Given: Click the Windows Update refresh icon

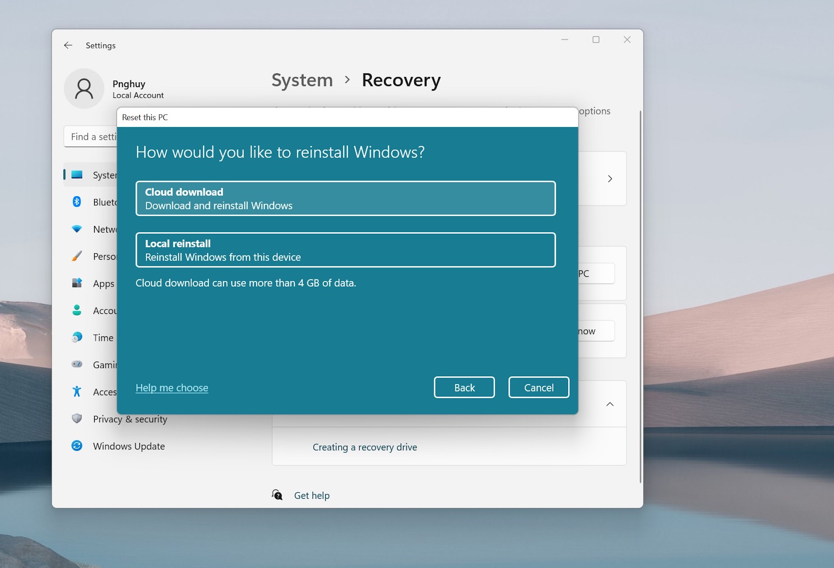Looking at the screenshot, I should (77, 446).
